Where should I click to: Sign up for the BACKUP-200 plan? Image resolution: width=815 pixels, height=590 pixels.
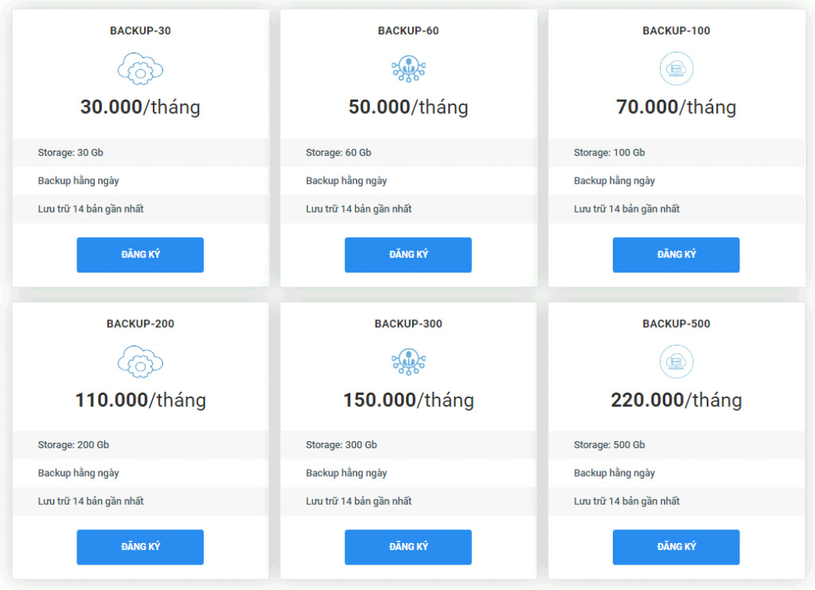point(140,547)
